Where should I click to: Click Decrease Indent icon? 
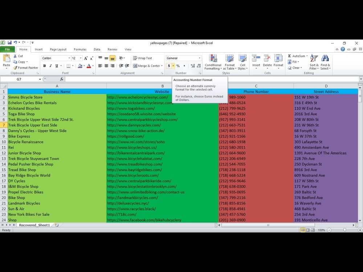[x=121, y=66]
